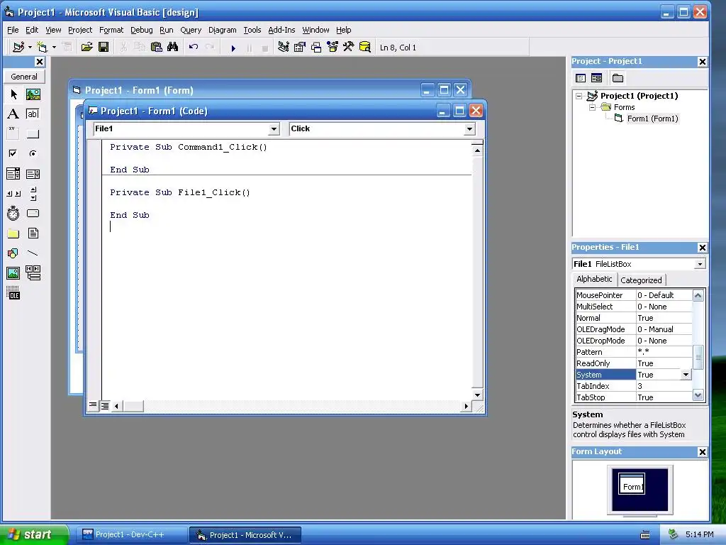The height and width of the screenshot is (545, 726).
Task: Select the Label control tool
Action: point(13,114)
